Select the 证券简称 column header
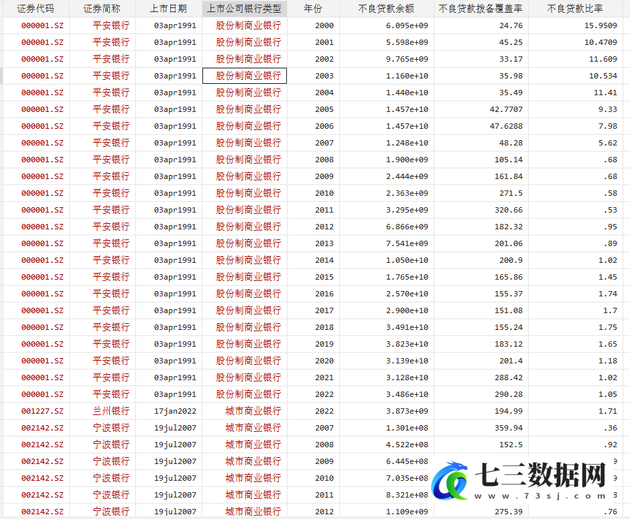Image resolution: width=630 pixels, height=519 pixels. tap(102, 9)
